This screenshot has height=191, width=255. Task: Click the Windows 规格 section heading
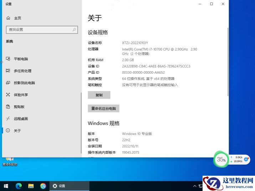click(x=103, y=123)
